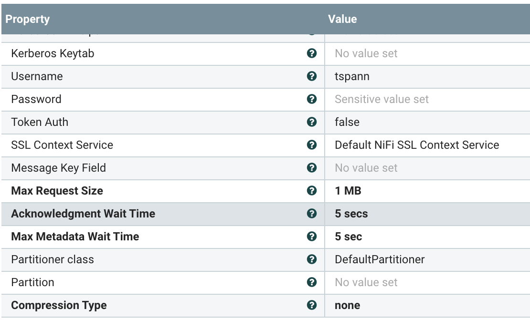Click help icon for Kerberos Keytab

(312, 53)
